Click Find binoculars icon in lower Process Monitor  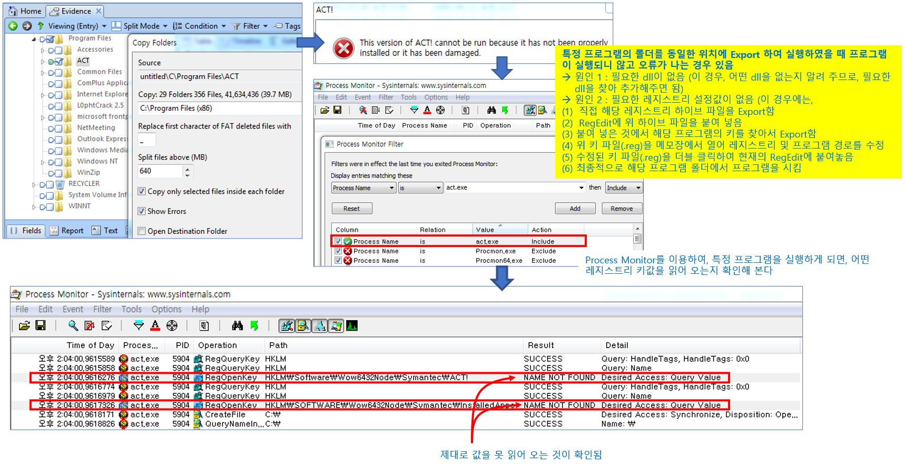[x=237, y=326]
